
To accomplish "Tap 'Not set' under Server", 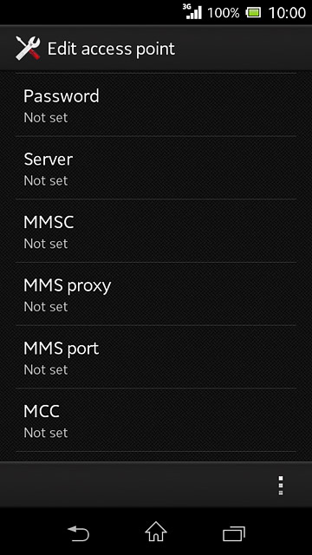I will 46,180.
